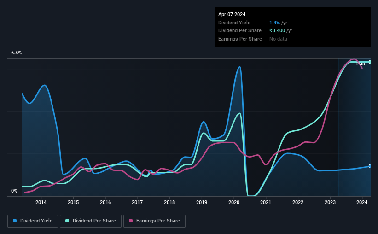Click the blue endpoint marker on Dividend Yield line
The width and height of the screenshot is (378, 234).
370,166
